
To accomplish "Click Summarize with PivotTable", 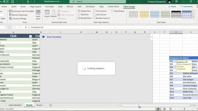I will click(21, 11).
